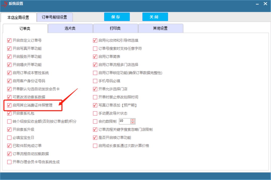The image size is (271, 180).
Task: Open the 其他设置 tab
Action: tap(161, 28)
